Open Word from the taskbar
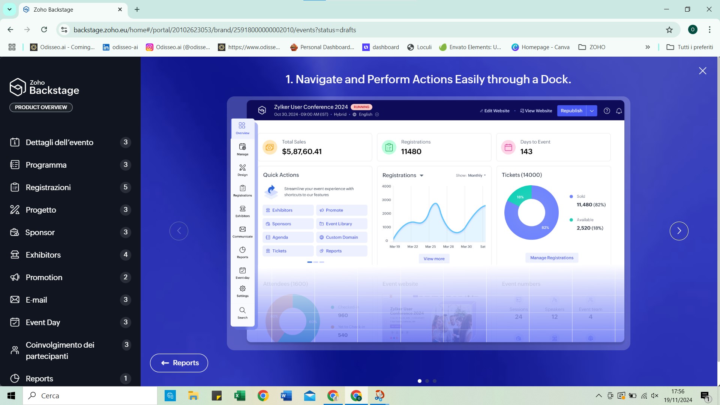This screenshot has width=720, height=405. 286,396
